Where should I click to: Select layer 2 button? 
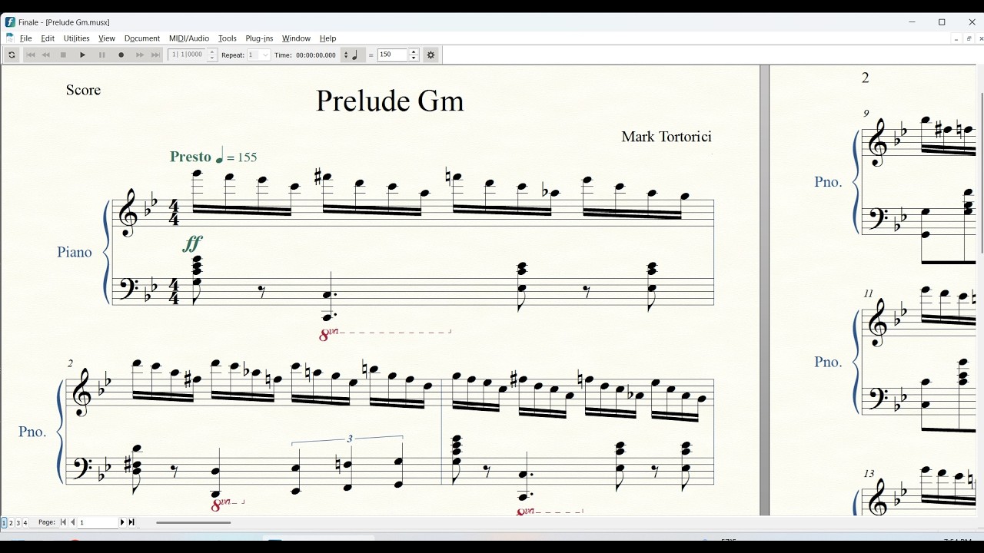click(11, 522)
